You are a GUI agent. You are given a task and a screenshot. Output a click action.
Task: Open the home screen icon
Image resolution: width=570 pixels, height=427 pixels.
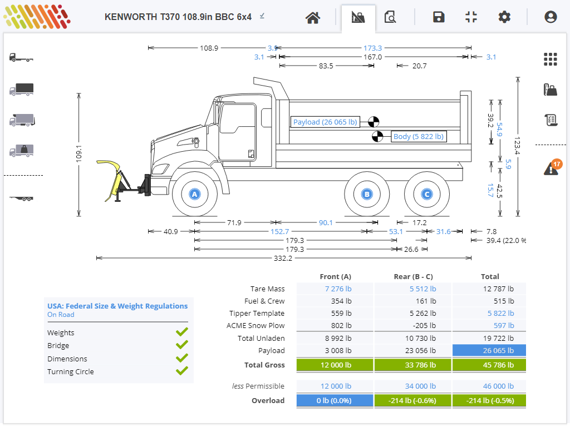313,17
